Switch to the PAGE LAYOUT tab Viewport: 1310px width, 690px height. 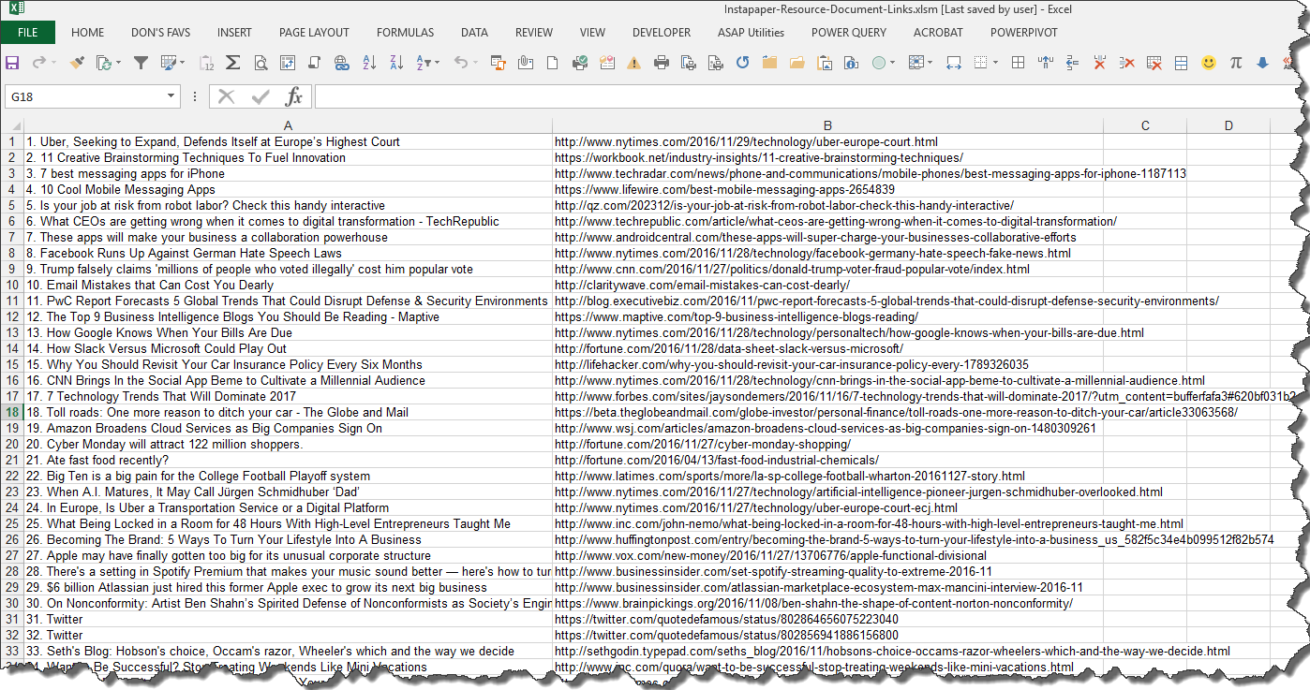point(313,33)
